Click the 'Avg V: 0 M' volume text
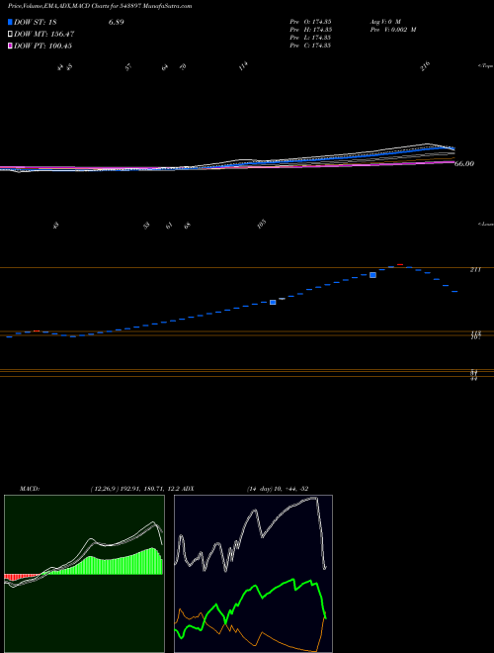494x653 pixels. coord(385,21)
